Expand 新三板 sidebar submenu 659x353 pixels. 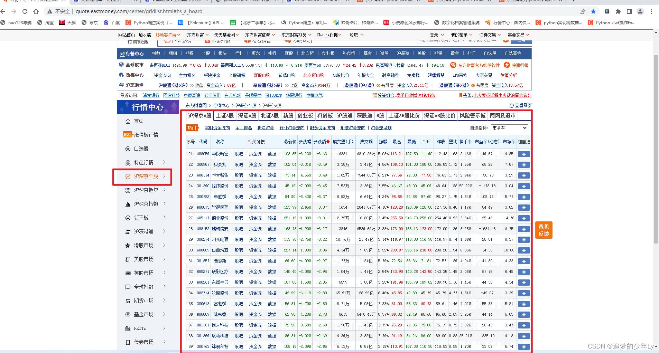pyautogui.click(x=165, y=218)
